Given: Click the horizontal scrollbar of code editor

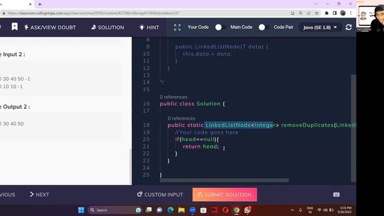Looking at the screenshot, I should pyautogui.click(x=224, y=181).
